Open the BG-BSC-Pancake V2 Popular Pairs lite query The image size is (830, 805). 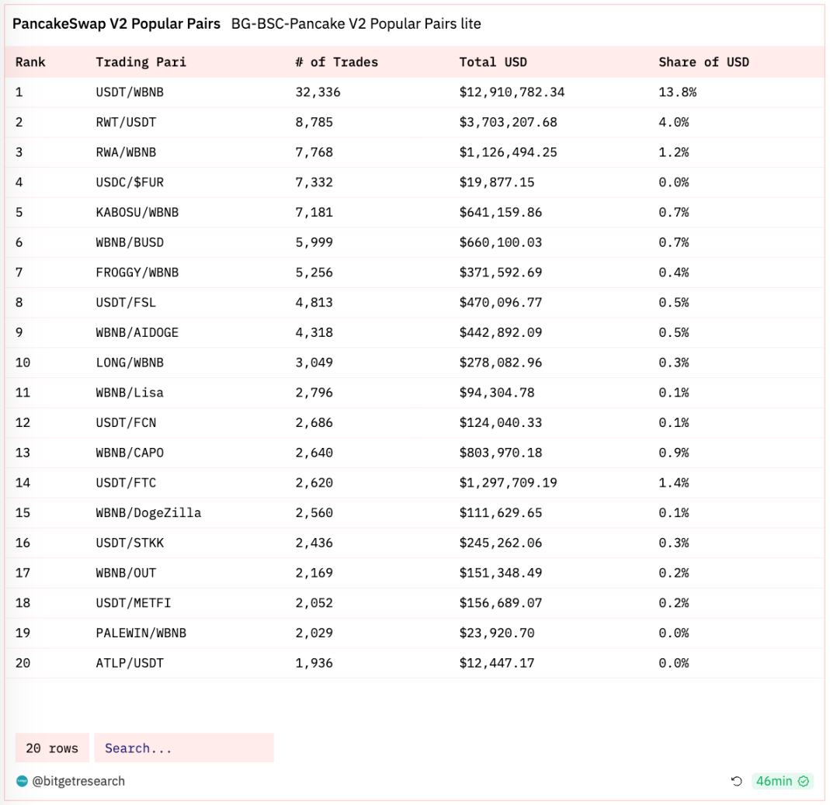[x=356, y=24]
